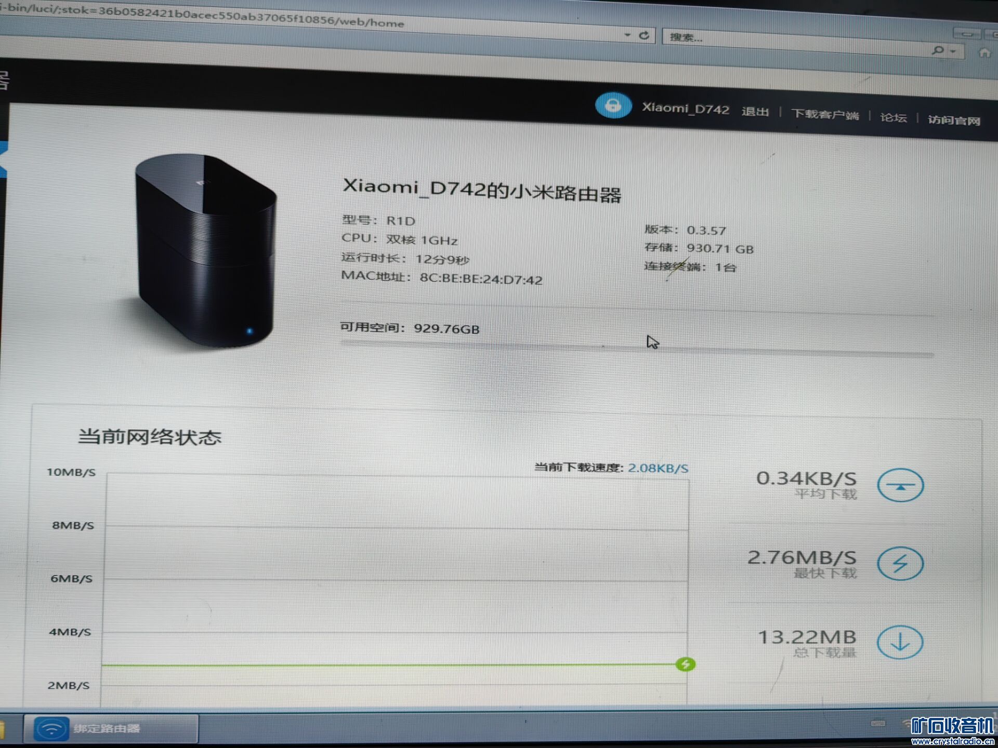Expand the address bar history dropdown
Viewport: 998px width, 748px height.
coord(627,35)
